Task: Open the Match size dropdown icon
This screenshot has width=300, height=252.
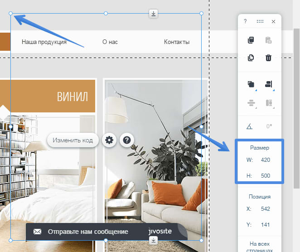Action: click(269, 103)
